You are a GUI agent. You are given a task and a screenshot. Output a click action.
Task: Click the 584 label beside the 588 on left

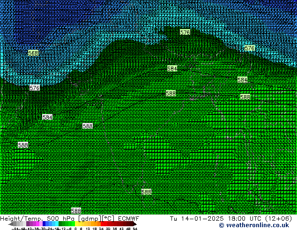pyautogui.click(x=47, y=117)
